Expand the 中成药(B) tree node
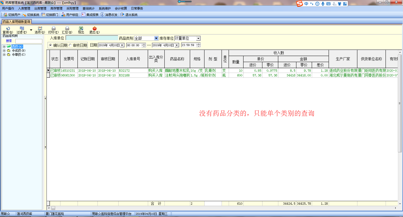Viewport: 403px width, 217px height. pyautogui.click(x=4, y=51)
